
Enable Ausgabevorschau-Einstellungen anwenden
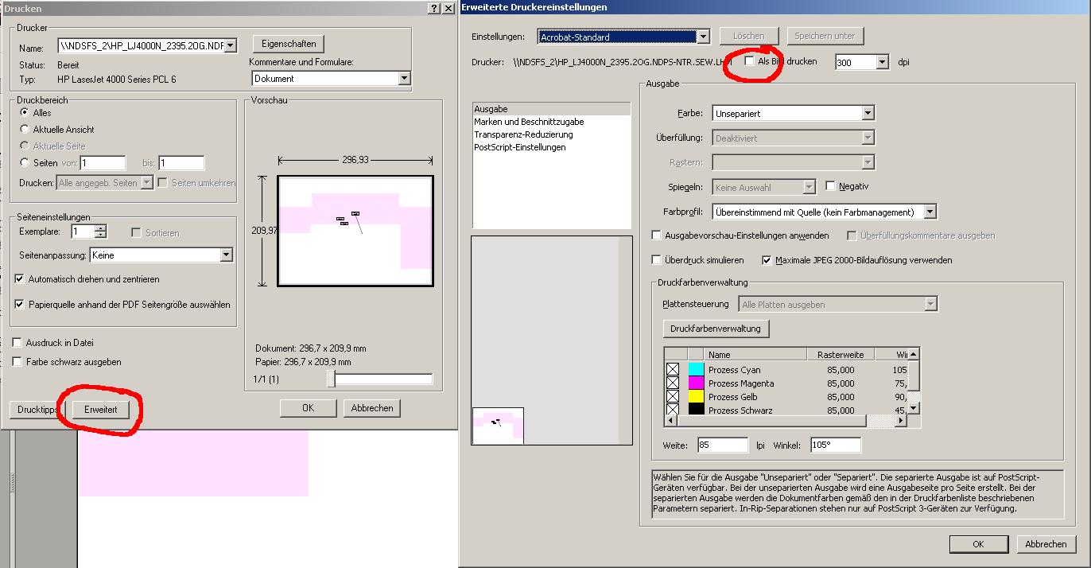(656, 235)
